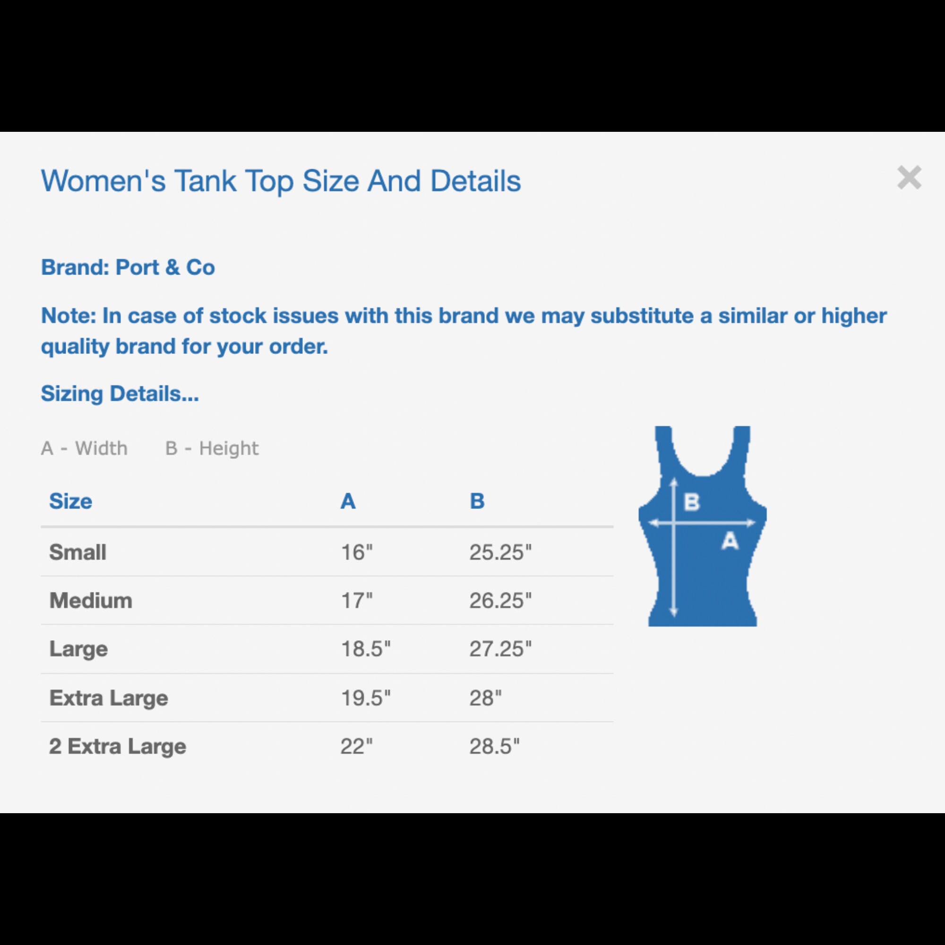Click the A label on tank diagram
Viewport: 945px width, 945px height.
coord(730,541)
